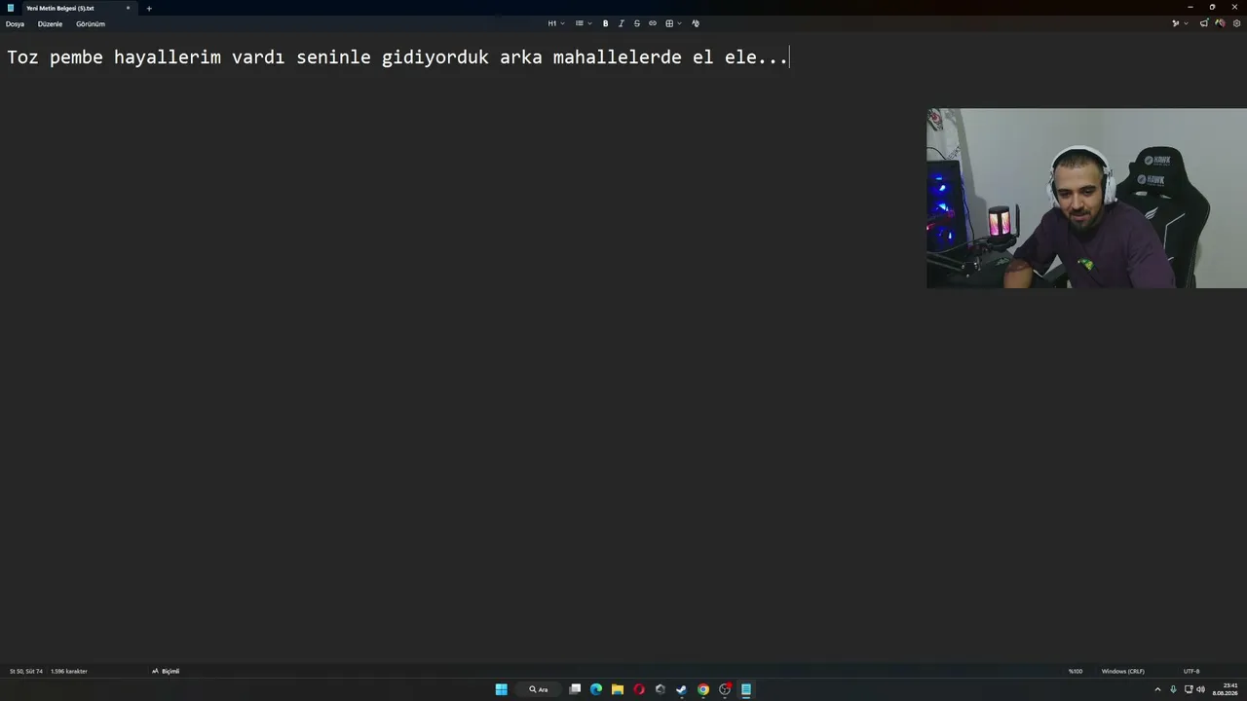Open the circular recording app with red badge
The width and height of the screenshot is (1247, 701).
[x=725, y=689]
